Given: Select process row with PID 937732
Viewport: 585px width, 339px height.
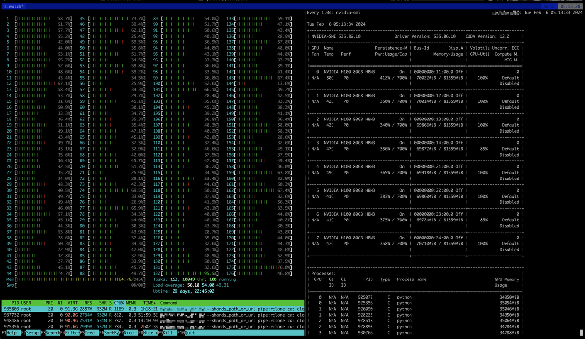Looking at the screenshot, I should tap(154, 315).
